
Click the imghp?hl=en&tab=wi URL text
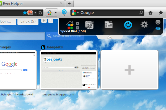[17, 95]
